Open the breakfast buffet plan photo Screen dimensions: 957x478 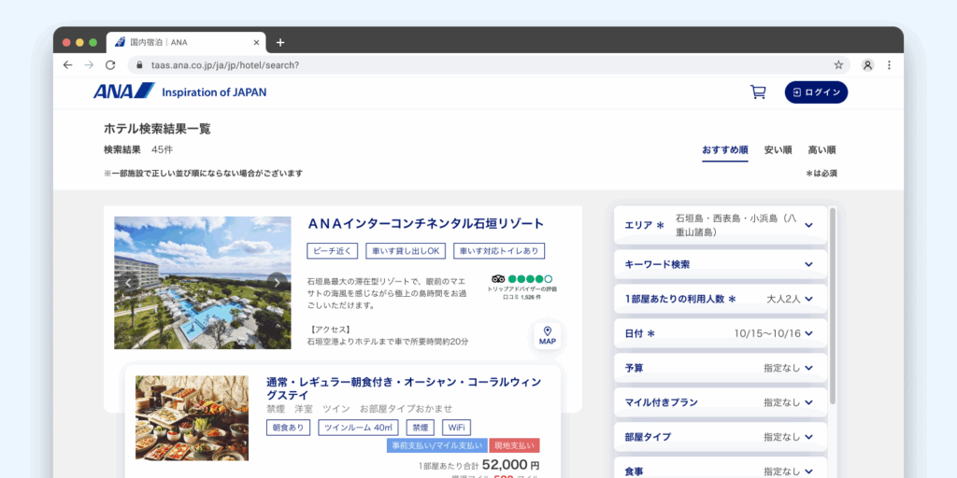[x=192, y=417]
